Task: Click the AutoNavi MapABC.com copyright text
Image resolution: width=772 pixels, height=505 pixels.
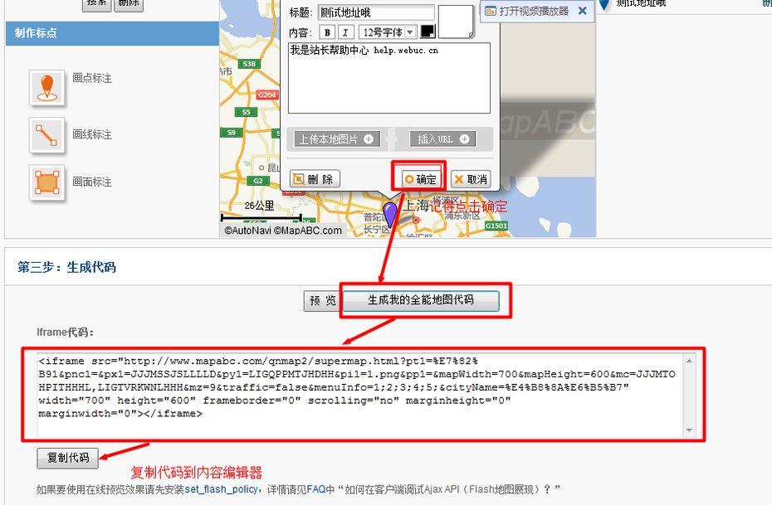Action: pos(283,231)
